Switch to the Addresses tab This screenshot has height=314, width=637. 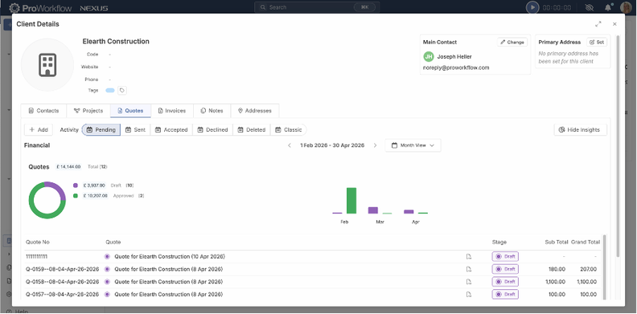255,111
